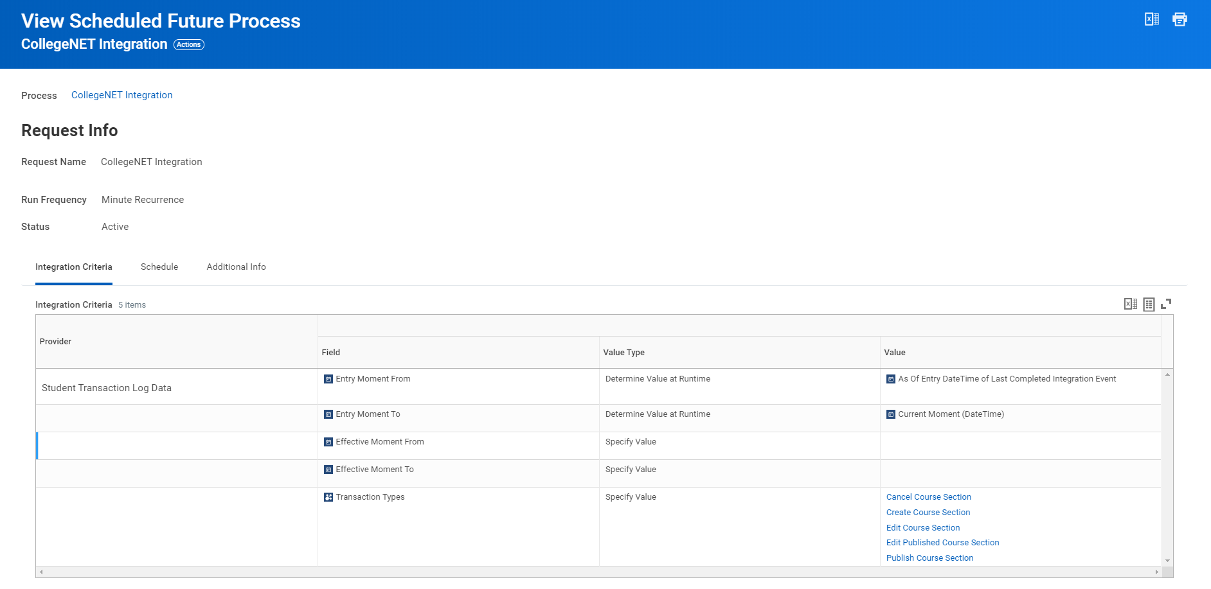The height and width of the screenshot is (589, 1211).
Task: Click icon beside Entry Moment From
Action: (x=328, y=379)
